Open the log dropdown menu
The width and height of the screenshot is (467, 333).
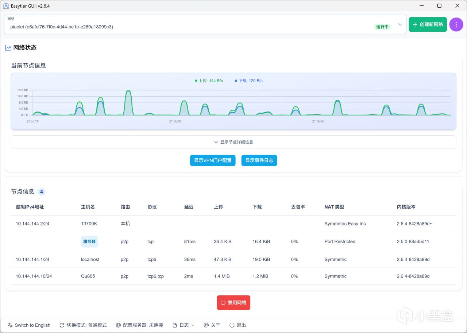(x=184, y=325)
